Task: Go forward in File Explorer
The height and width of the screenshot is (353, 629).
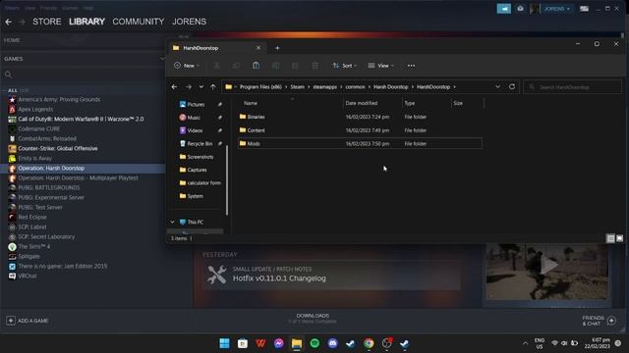Action: click(188, 87)
